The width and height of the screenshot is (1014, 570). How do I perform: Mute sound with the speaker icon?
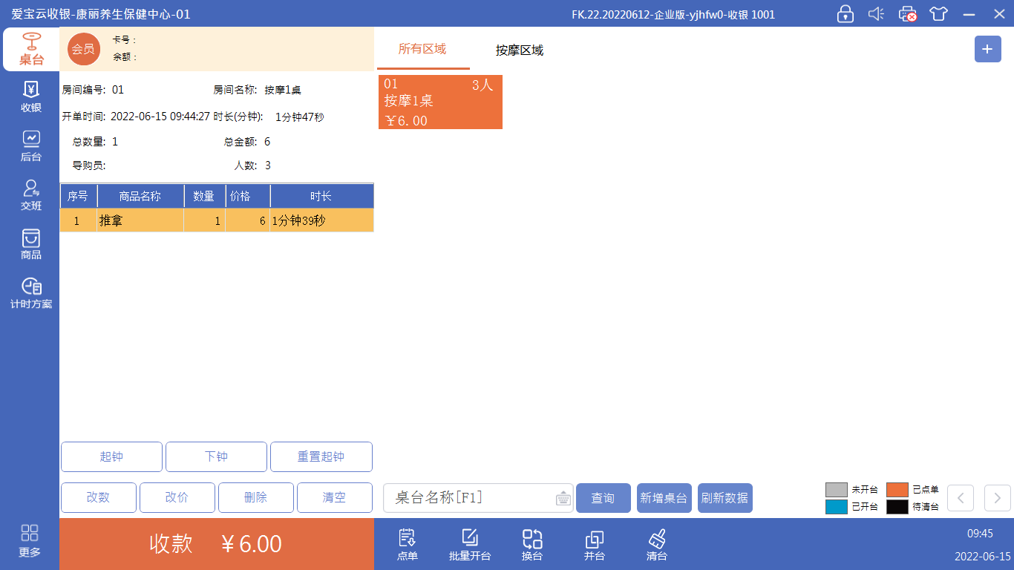tap(876, 13)
